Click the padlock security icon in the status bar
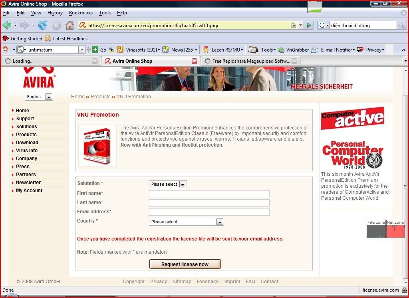This screenshot has height=298, width=409. pyautogui.click(x=405, y=290)
